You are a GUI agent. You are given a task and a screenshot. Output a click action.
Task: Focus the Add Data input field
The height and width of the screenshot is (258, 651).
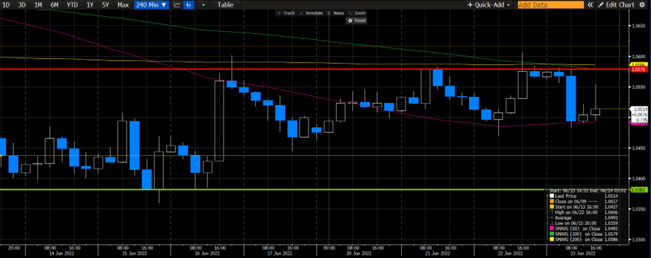point(551,5)
